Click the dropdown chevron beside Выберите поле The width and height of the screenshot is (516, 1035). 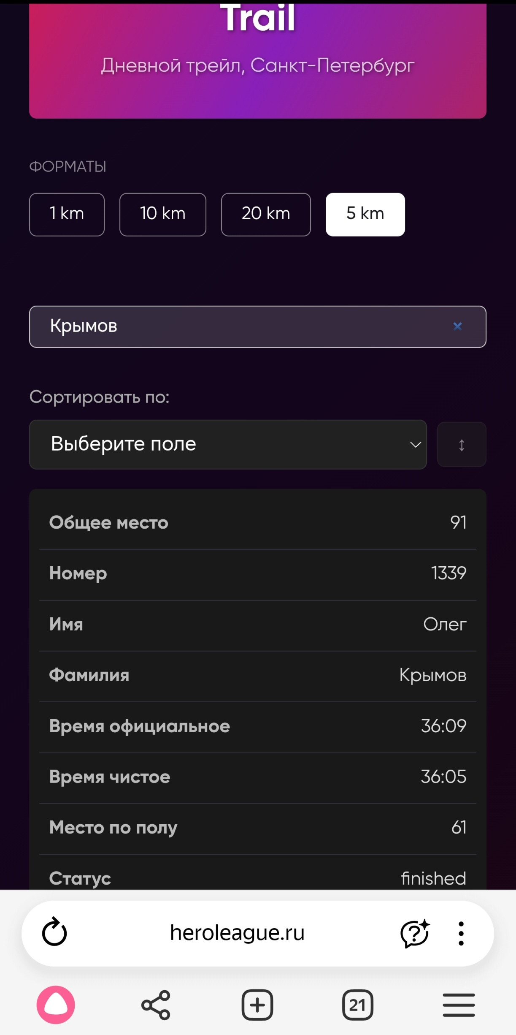(x=416, y=445)
